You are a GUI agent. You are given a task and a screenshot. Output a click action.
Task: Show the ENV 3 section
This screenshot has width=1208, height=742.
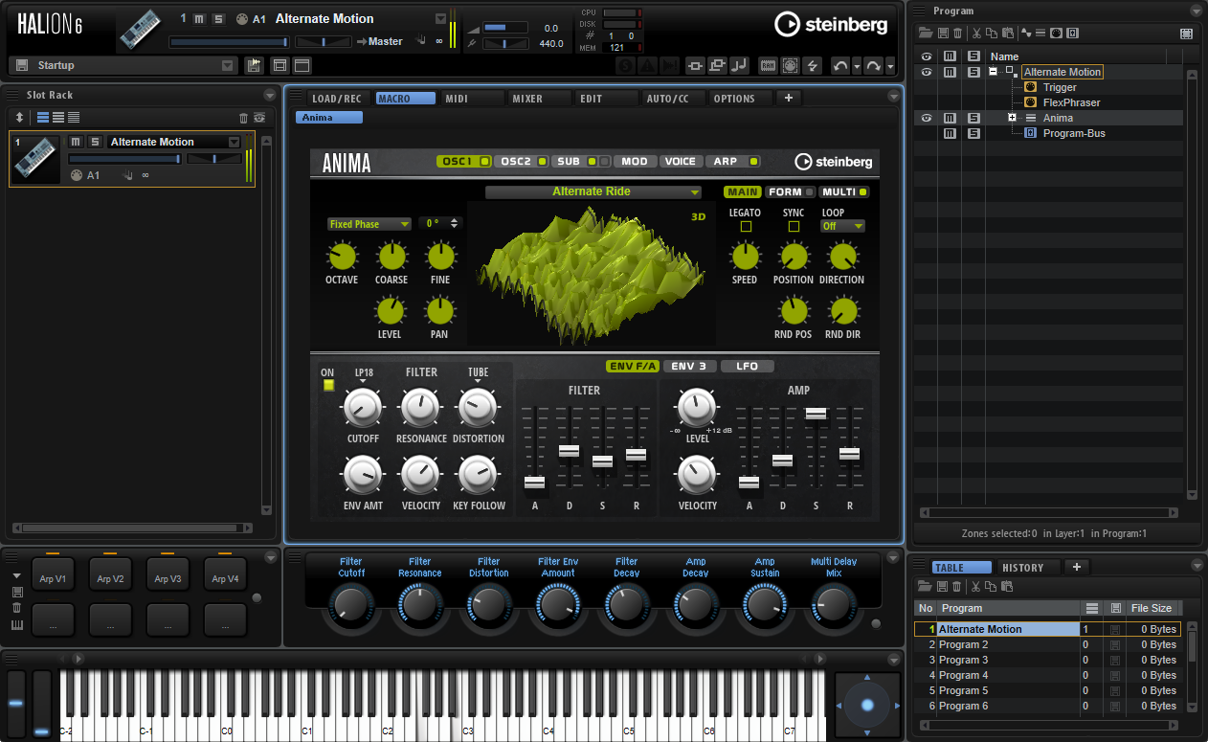coord(689,366)
